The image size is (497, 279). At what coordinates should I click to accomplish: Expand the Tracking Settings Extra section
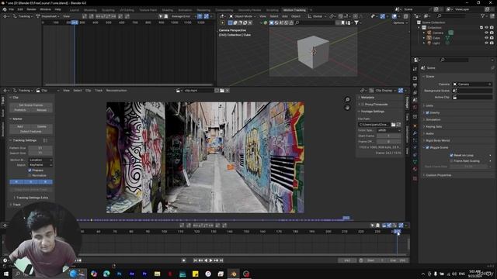tap(31, 198)
